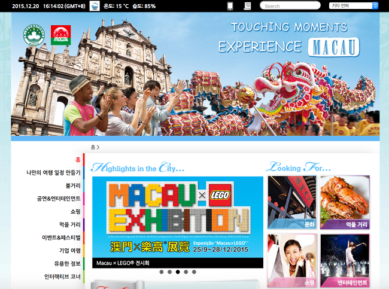Image resolution: width=389 pixels, height=289 pixels.
Task: Open 이벤트&페스티벌 menu item
Action: pos(61,238)
